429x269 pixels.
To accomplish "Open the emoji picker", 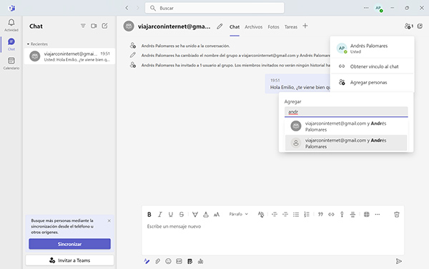I will click(168, 261).
